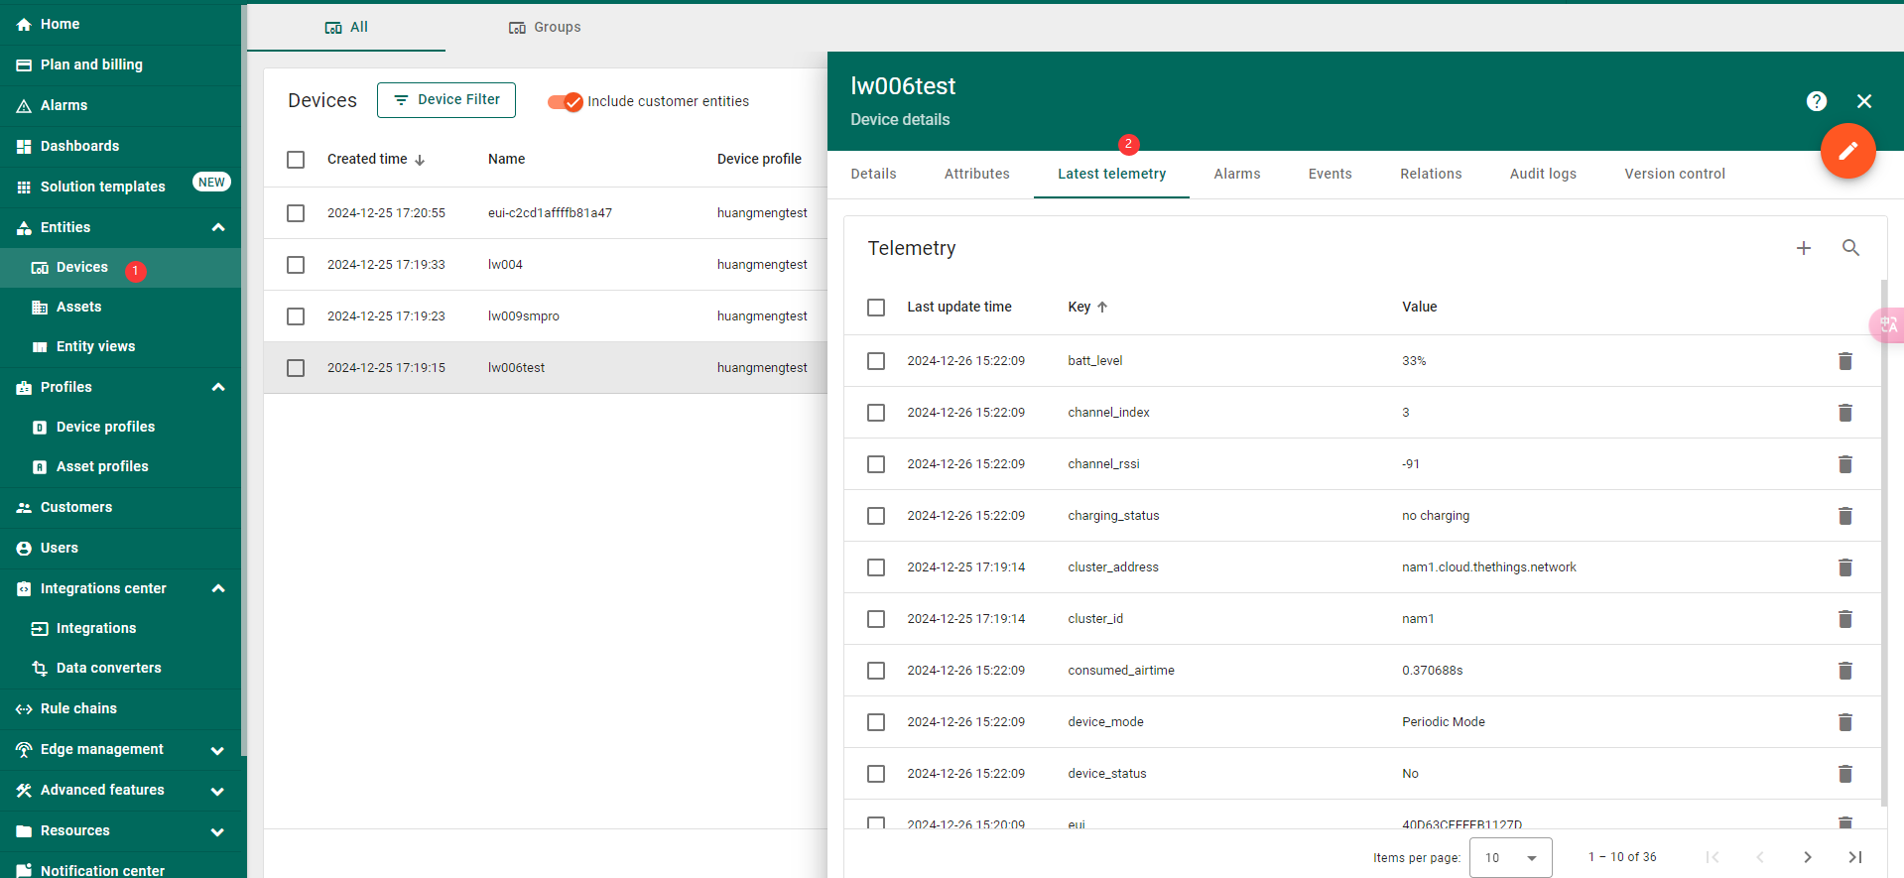Check the lw004 device row
Screen dimensions: 1904x878
tap(296, 265)
